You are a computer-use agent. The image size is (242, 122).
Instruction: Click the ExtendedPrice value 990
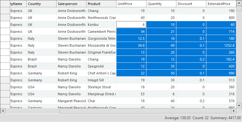(x=221, y=73)
